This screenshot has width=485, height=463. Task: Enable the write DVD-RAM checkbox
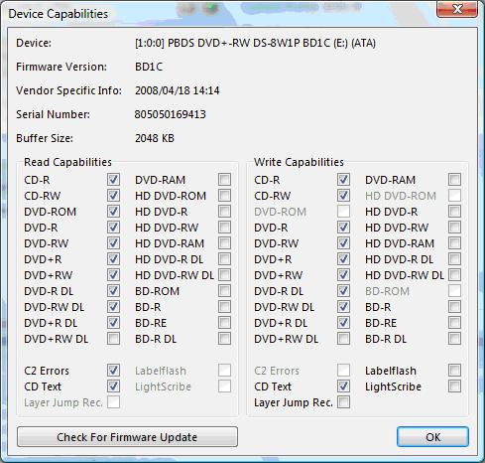(454, 180)
